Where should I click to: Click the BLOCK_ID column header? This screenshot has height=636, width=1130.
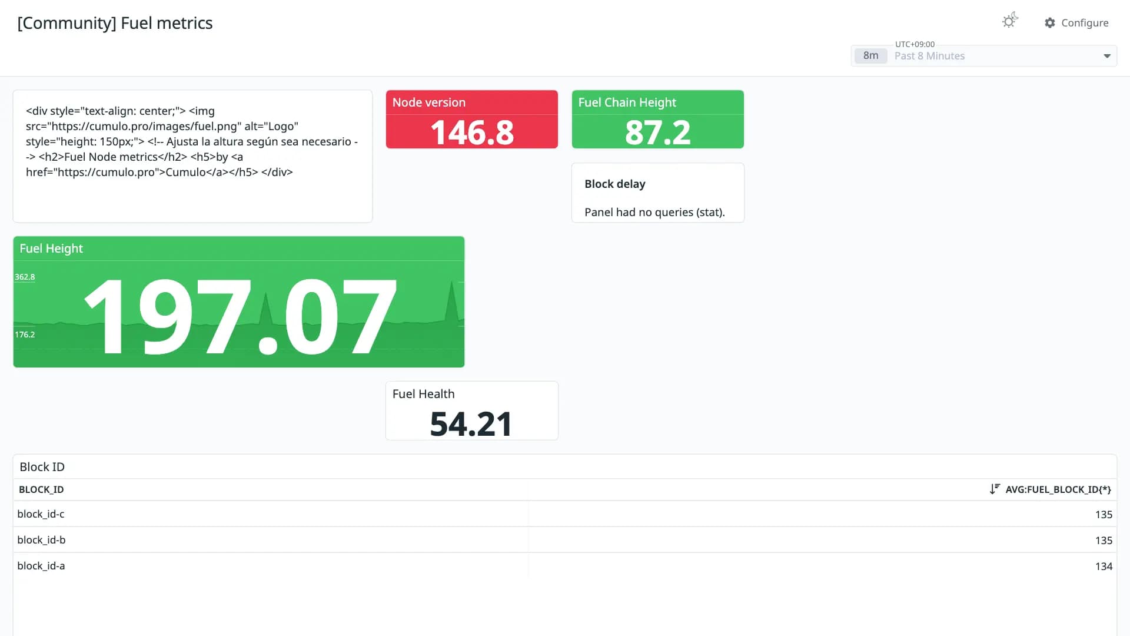[41, 489]
